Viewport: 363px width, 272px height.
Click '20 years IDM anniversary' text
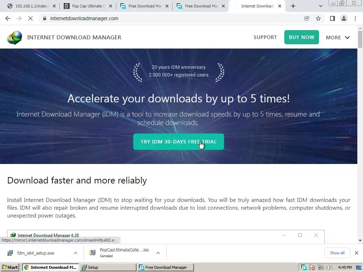pyautogui.click(x=179, y=67)
